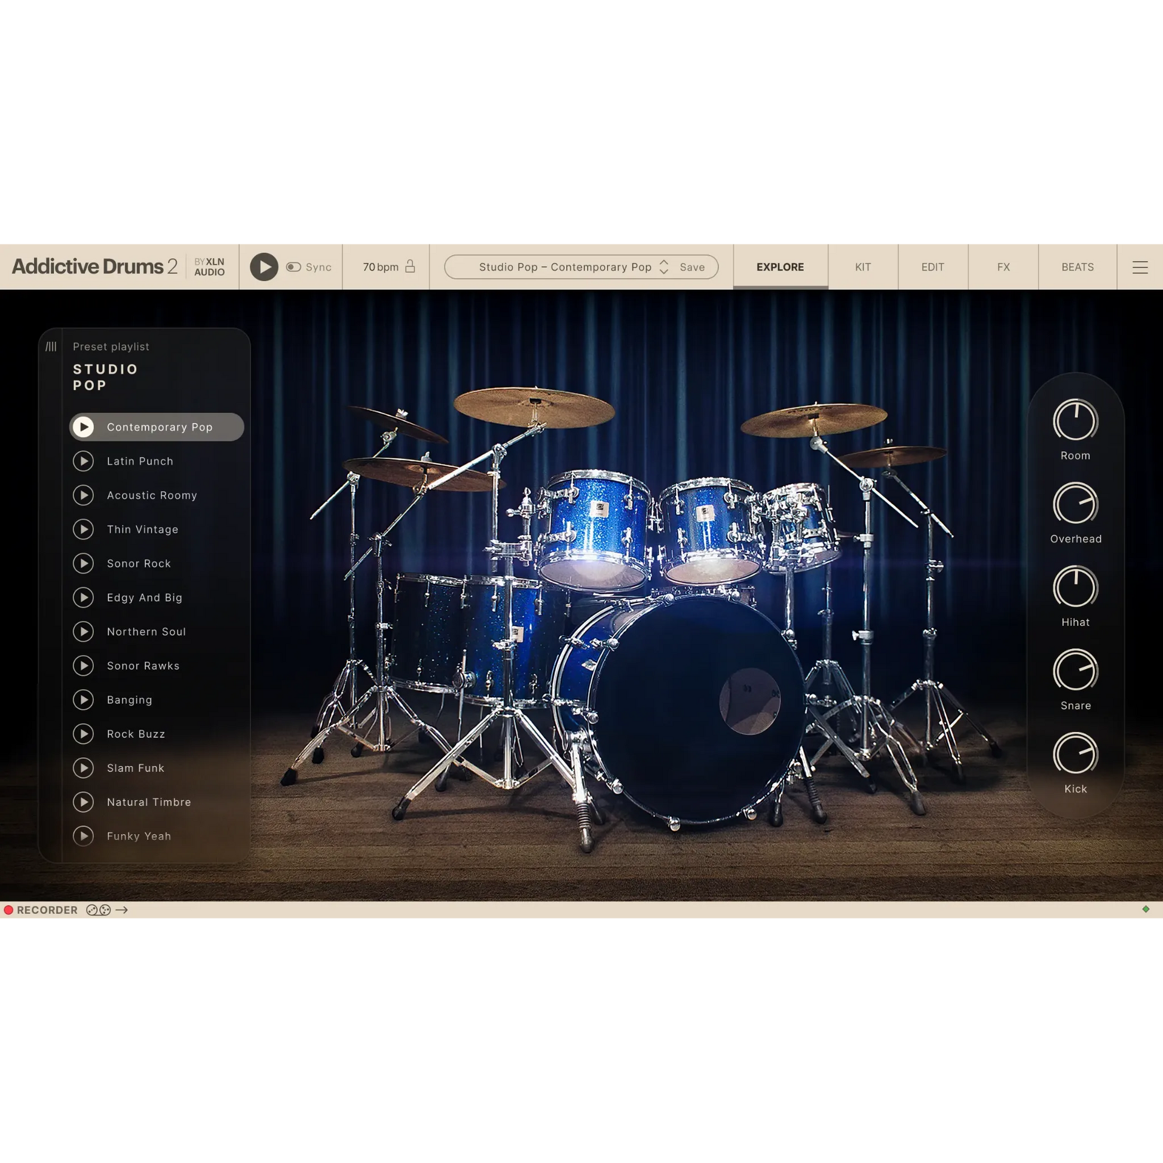Preview the Acoustic Roomy preset play icon
The image size is (1163, 1163).
click(x=84, y=495)
